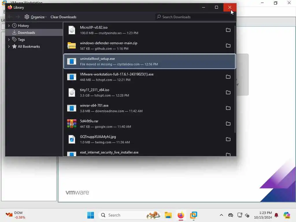Select the GQTnuppXUAA4yhJ.jpg download entry
The image size is (296, 222).
coord(149,139)
